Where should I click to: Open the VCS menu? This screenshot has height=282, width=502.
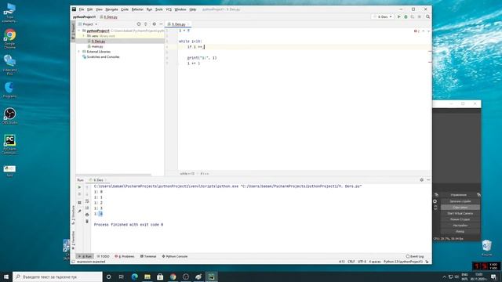coord(169,9)
